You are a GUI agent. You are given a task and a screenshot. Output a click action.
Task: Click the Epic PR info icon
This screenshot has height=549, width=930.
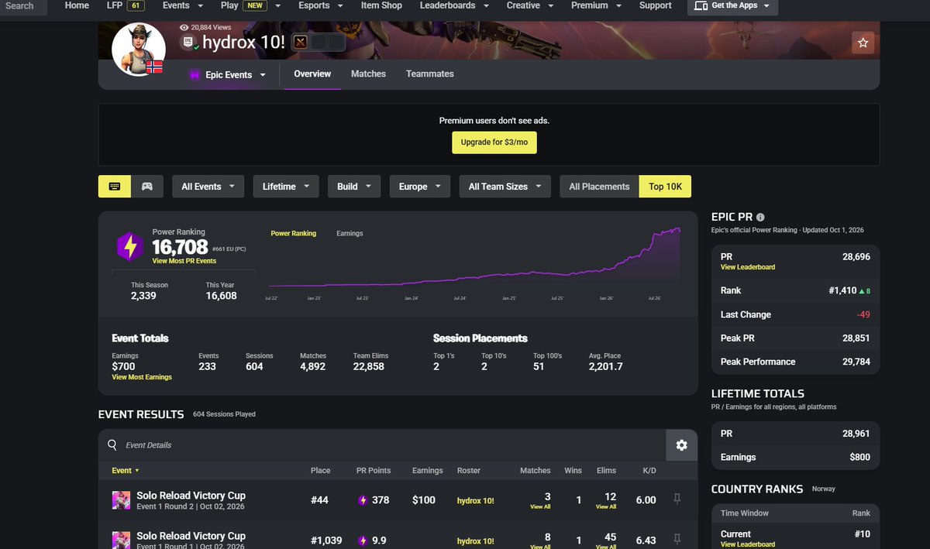(760, 218)
